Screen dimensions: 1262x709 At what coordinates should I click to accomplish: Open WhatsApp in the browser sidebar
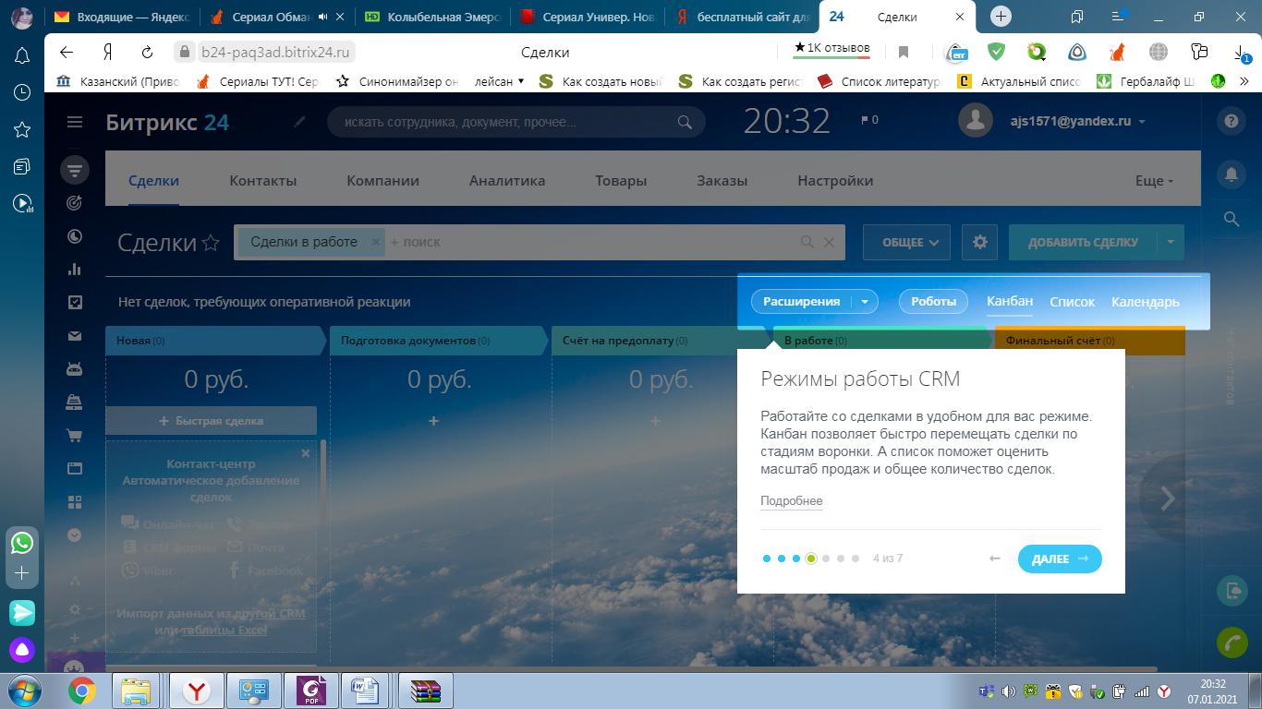point(22,542)
